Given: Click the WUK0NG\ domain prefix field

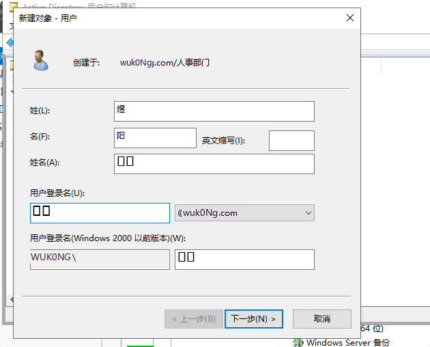Looking at the screenshot, I should click(x=100, y=260).
